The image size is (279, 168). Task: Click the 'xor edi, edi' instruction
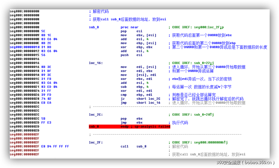[136, 91]
